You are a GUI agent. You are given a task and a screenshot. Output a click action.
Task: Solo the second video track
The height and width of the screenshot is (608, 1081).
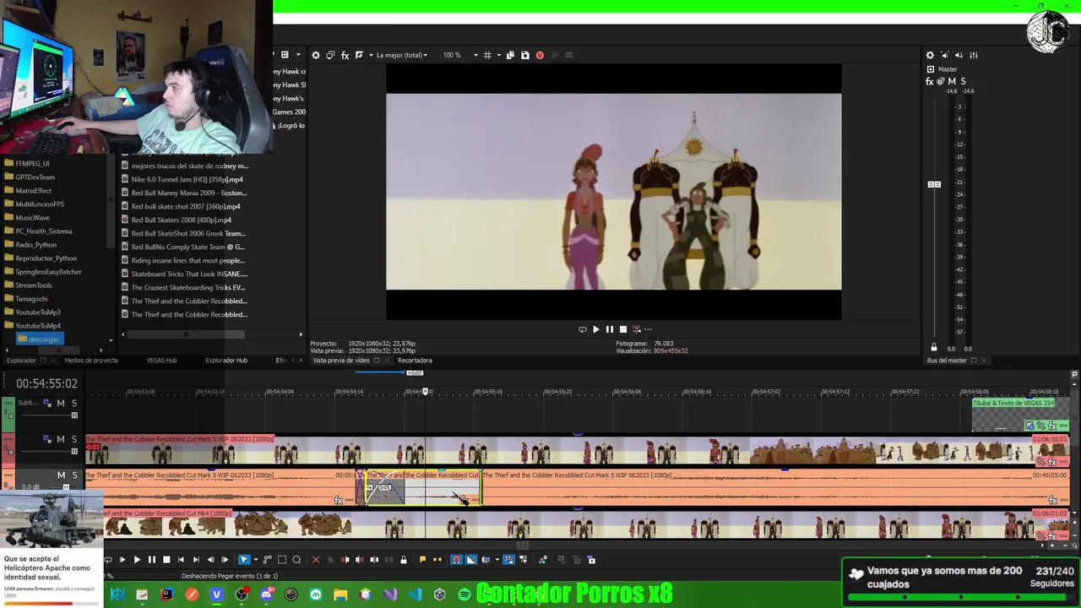point(73,439)
